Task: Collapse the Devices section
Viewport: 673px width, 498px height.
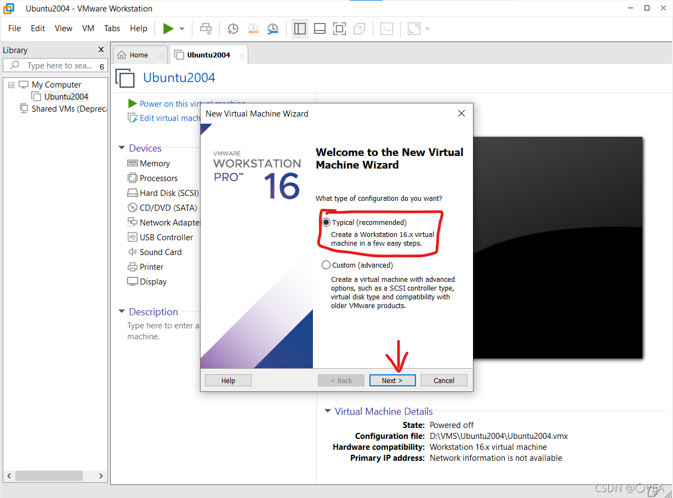Action: (x=122, y=148)
